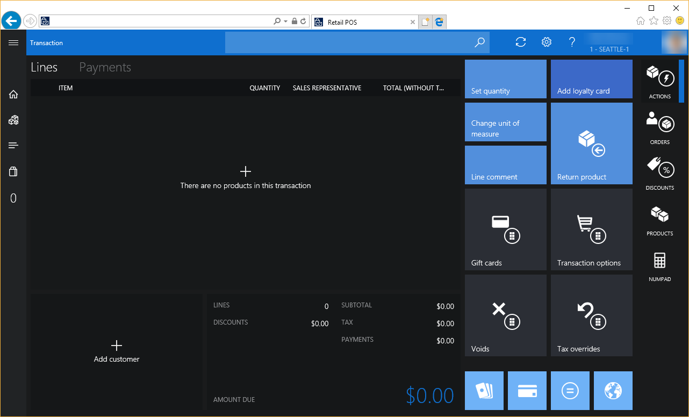Open browser tools gear in title bar
Image resolution: width=689 pixels, height=417 pixels.
coord(667,20)
